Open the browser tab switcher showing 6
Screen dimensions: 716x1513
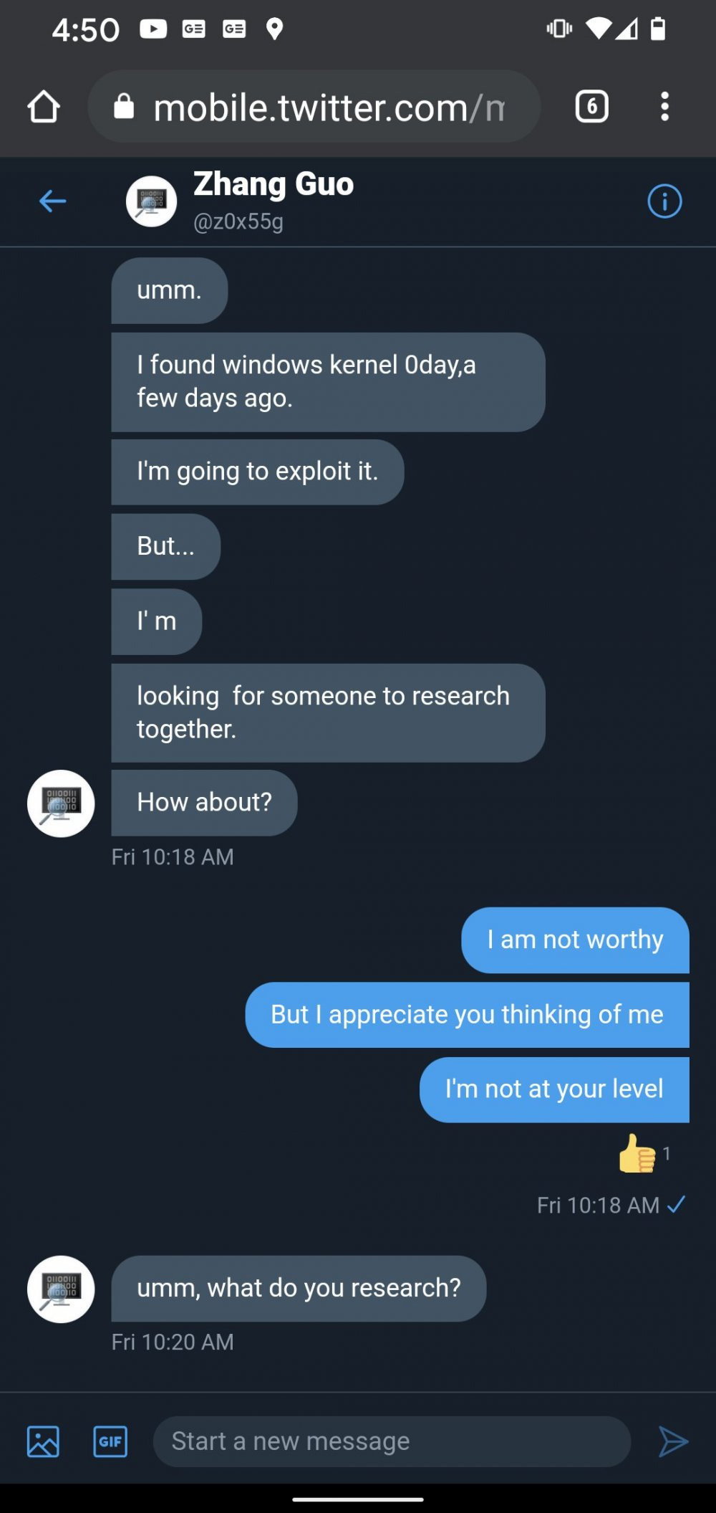(x=591, y=108)
